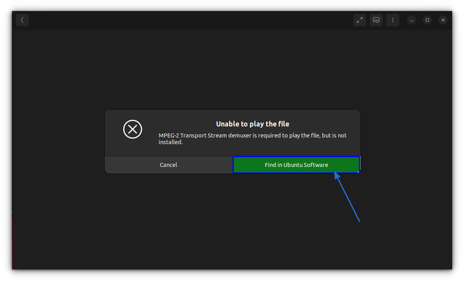464x282 pixels.
Task: Open the subtitles and languages menu icon
Action: [x=376, y=20]
